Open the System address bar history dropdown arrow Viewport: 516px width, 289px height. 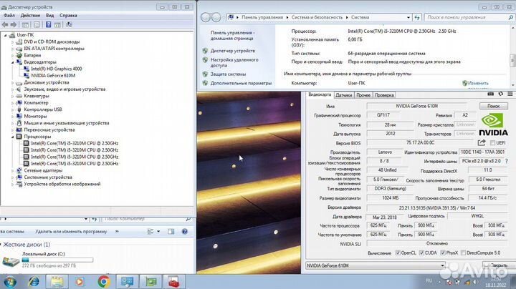point(408,17)
